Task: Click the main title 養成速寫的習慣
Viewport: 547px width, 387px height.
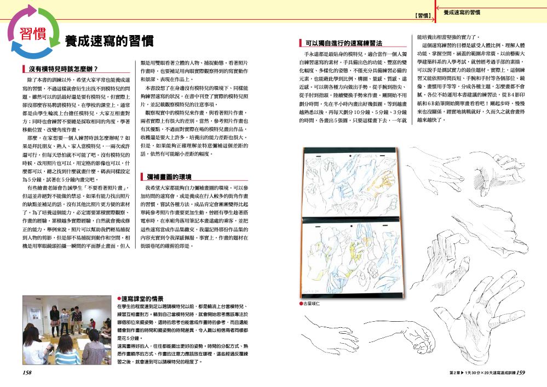Action: (x=109, y=41)
